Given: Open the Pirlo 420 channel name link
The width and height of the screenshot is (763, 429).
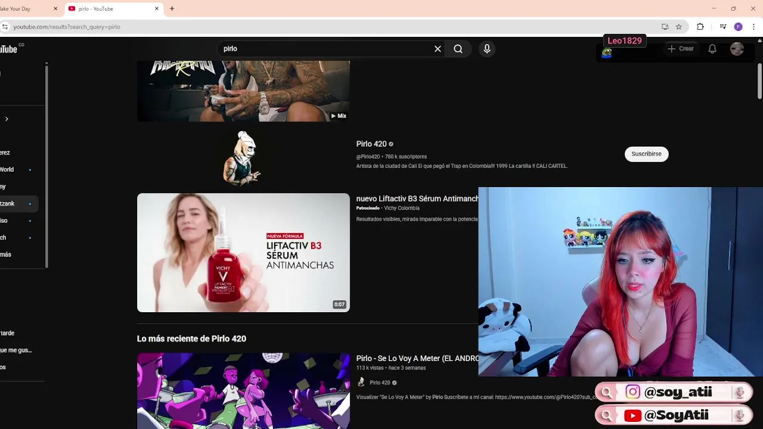Looking at the screenshot, I should (x=371, y=144).
